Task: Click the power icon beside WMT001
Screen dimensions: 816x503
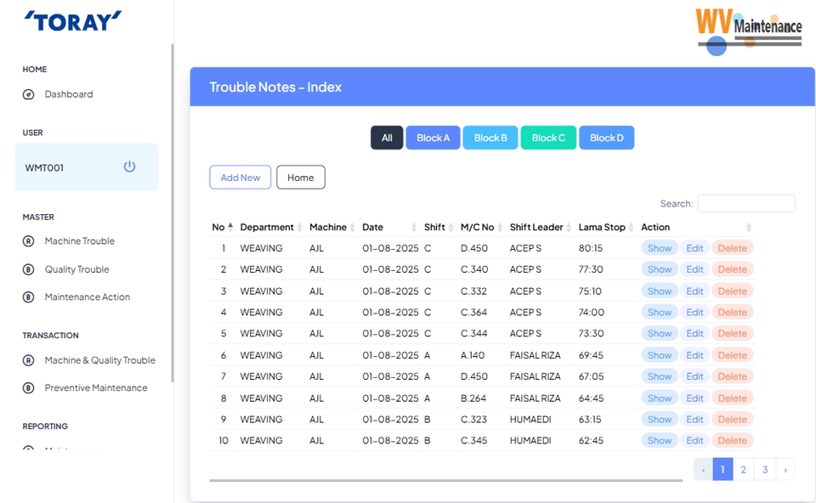Action: click(129, 167)
